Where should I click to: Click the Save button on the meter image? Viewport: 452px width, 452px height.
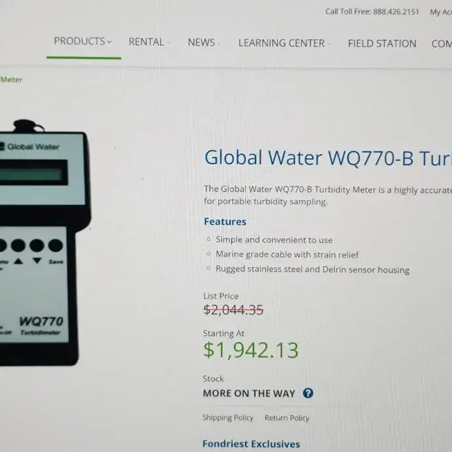pyautogui.click(x=55, y=250)
